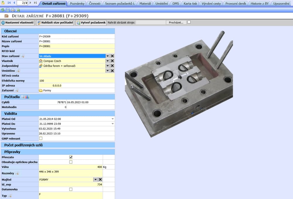Open lookup icon beside Zařazení

17,91
